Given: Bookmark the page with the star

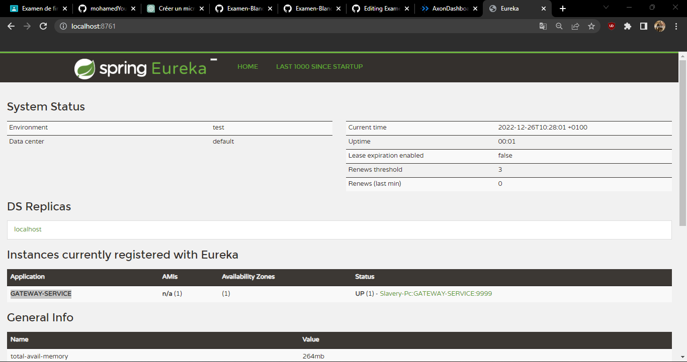Looking at the screenshot, I should click(x=591, y=26).
